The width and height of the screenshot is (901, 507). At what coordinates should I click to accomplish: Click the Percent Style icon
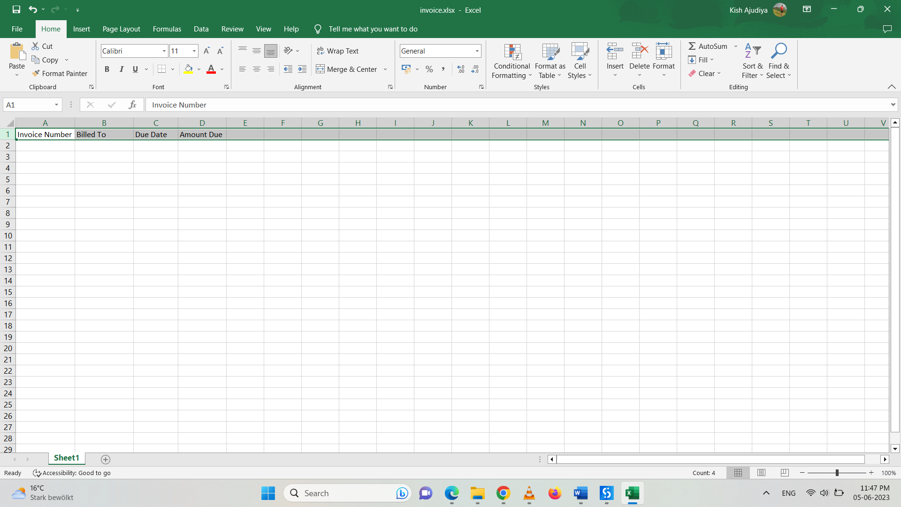coord(429,69)
